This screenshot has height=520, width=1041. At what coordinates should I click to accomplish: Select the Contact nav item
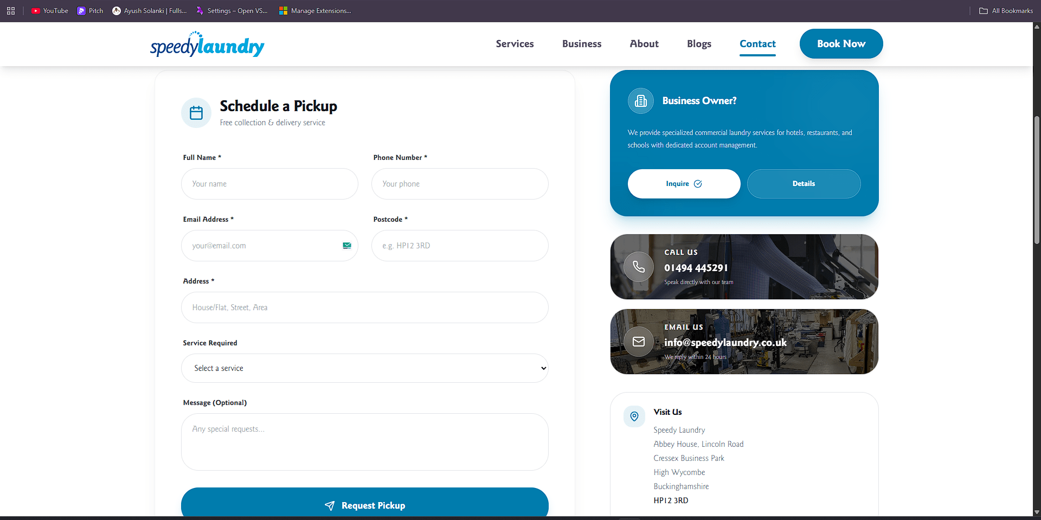[757, 44]
